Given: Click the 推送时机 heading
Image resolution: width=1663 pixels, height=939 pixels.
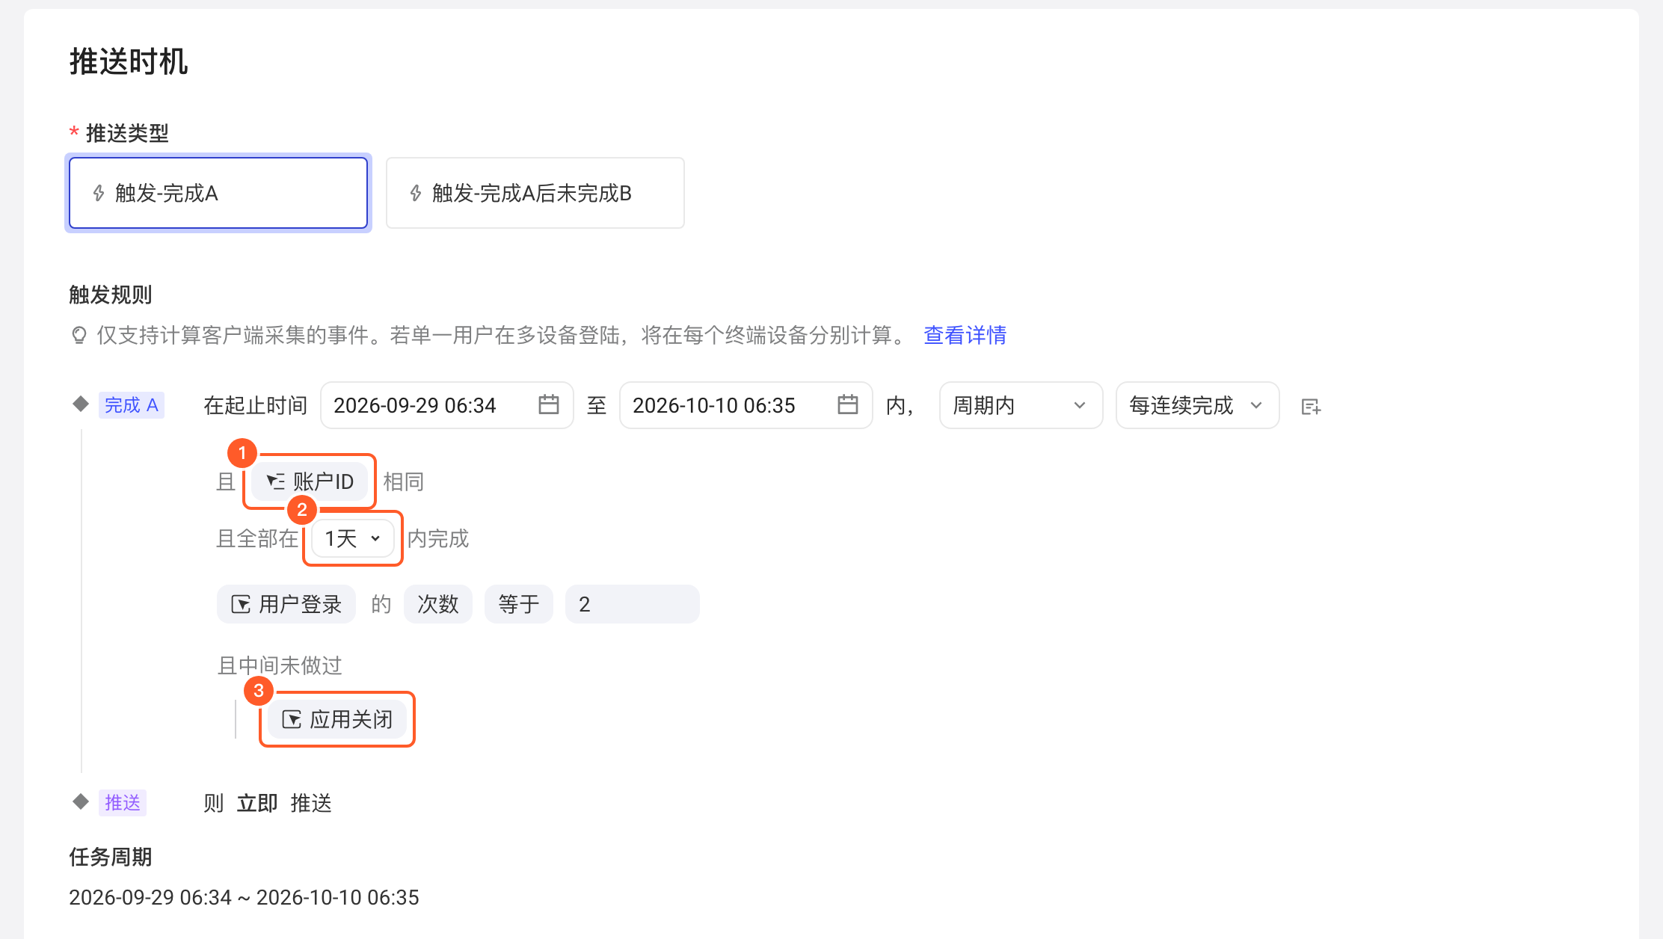Looking at the screenshot, I should point(129,61).
